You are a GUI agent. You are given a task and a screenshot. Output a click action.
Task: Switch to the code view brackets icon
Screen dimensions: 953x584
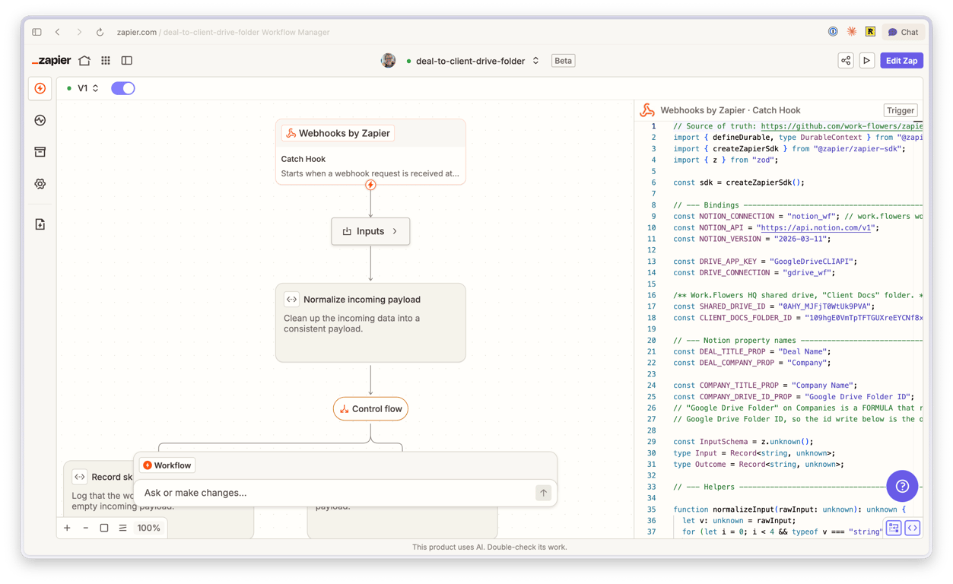pos(913,528)
